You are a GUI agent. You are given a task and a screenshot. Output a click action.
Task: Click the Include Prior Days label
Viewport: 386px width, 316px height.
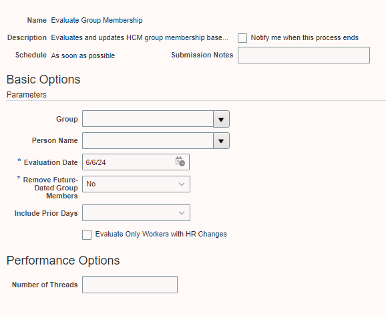(x=46, y=213)
